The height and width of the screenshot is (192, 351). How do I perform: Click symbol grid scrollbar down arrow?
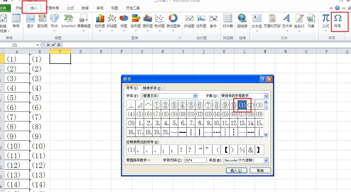pos(266,135)
